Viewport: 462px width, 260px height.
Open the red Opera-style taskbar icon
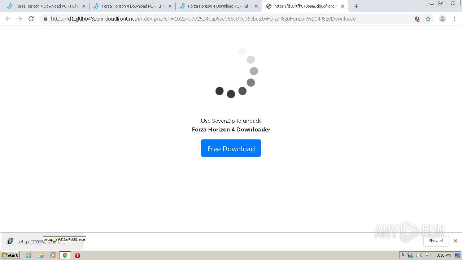pos(77,255)
